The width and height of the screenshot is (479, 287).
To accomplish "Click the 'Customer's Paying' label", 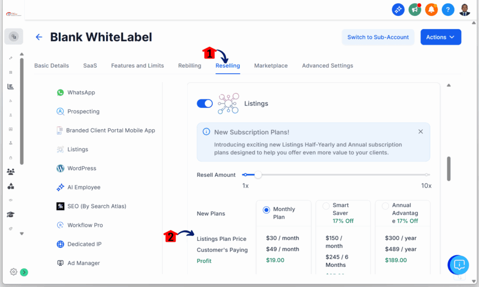I will pyautogui.click(x=222, y=250).
